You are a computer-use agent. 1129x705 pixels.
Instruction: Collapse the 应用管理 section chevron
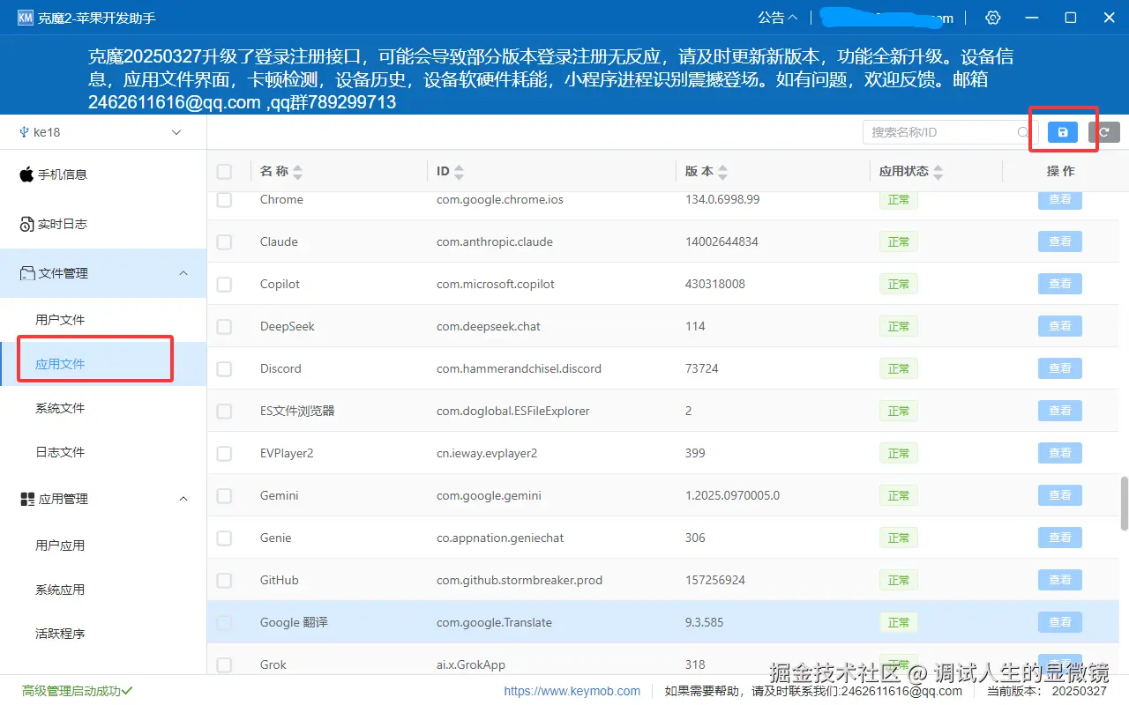point(183,499)
